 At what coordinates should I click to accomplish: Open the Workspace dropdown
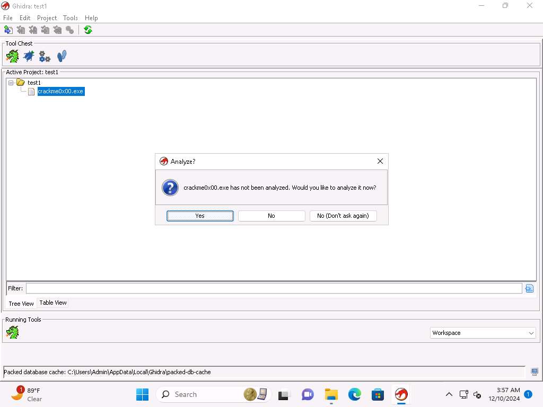[483, 333]
